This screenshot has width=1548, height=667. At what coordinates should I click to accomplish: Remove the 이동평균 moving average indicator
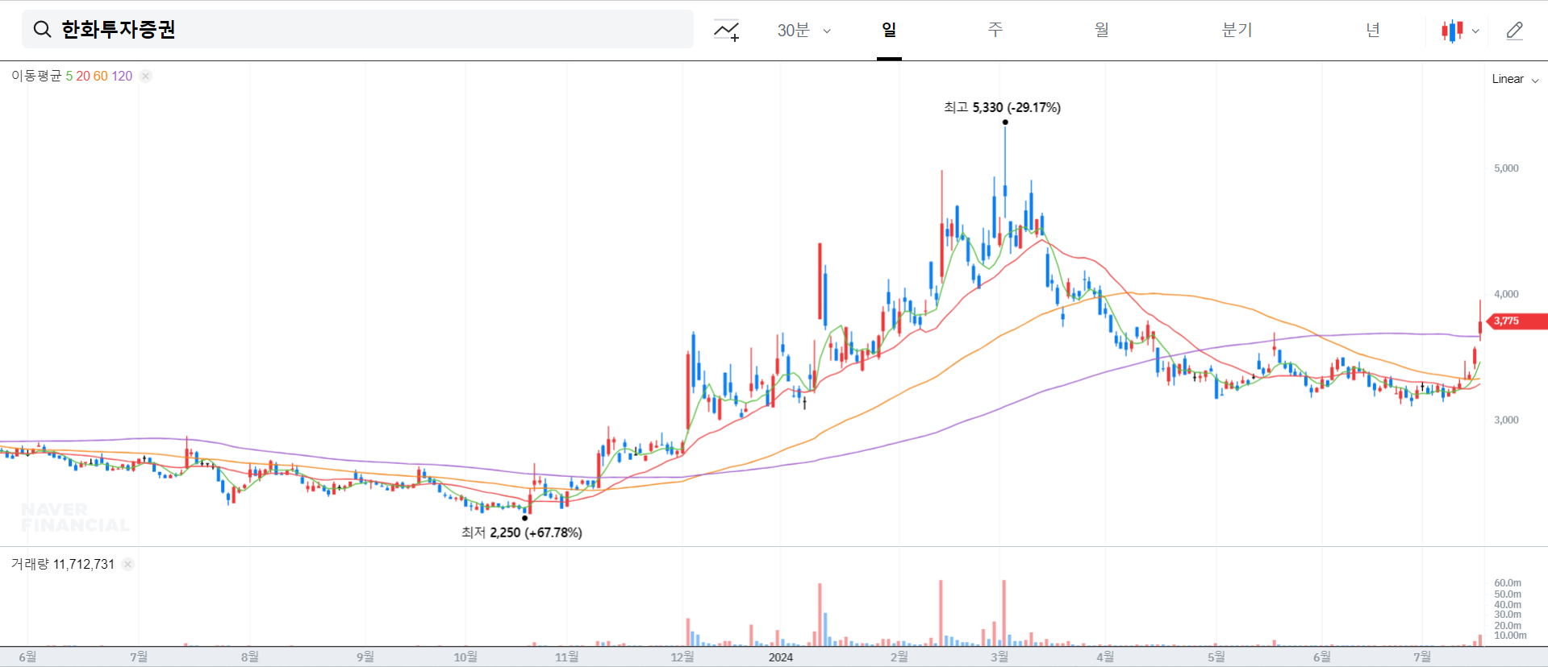[145, 76]
